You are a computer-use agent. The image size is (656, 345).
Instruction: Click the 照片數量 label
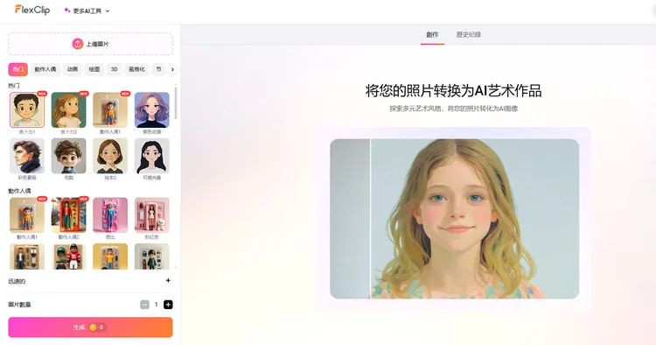click(x=19, y=305)
